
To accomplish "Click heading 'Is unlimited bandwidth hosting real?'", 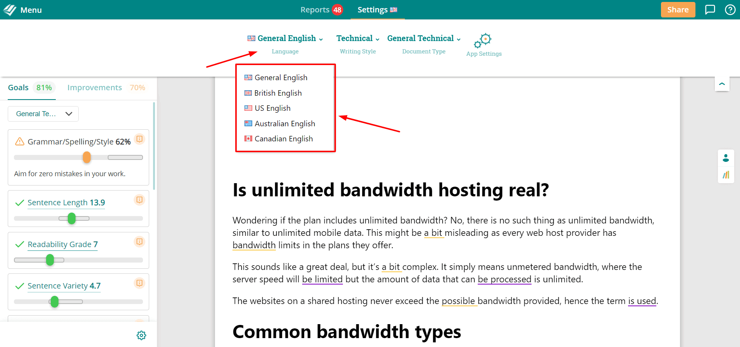I will point(391,190).
